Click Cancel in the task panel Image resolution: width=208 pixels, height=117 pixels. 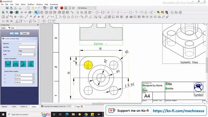(25, 33)
